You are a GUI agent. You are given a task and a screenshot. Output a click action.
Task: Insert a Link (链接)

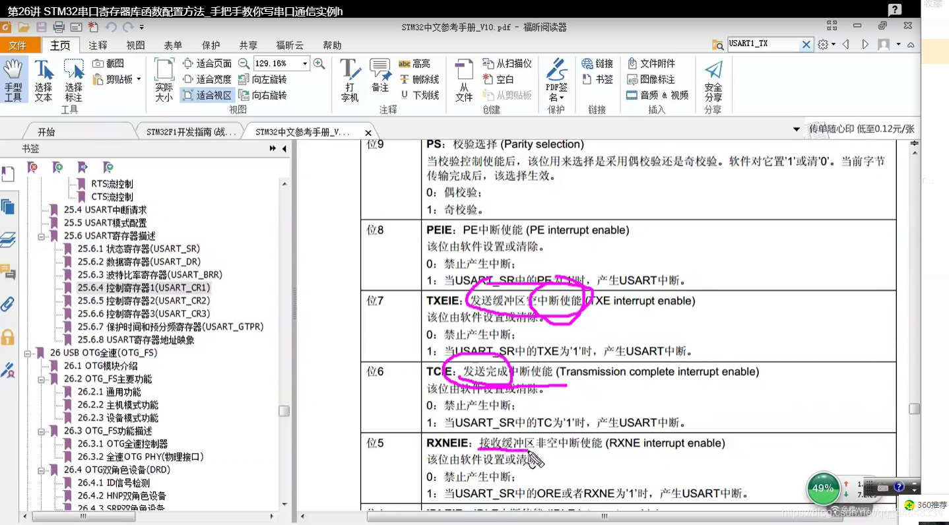point(597,63)
